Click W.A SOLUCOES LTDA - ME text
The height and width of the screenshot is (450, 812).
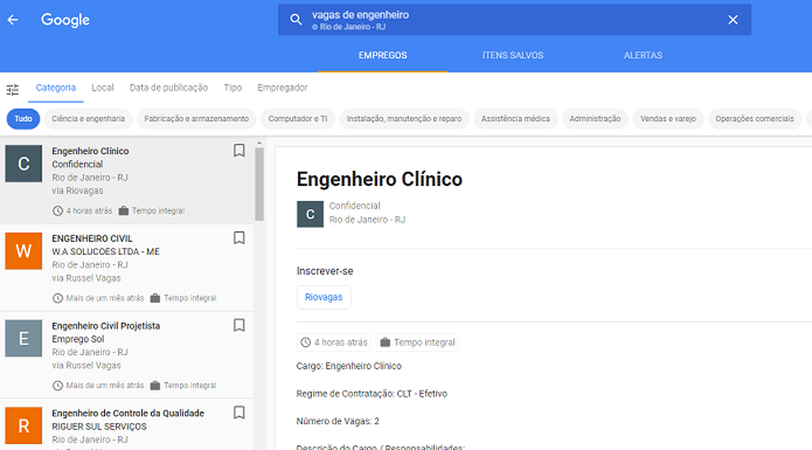click(106, 252)
